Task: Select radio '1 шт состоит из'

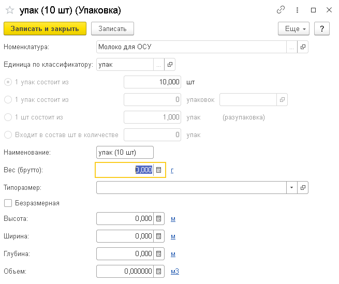Action: point(8,117)
